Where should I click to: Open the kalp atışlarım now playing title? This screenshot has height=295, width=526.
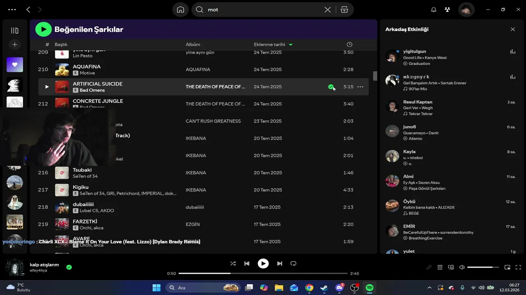[44, 265]
